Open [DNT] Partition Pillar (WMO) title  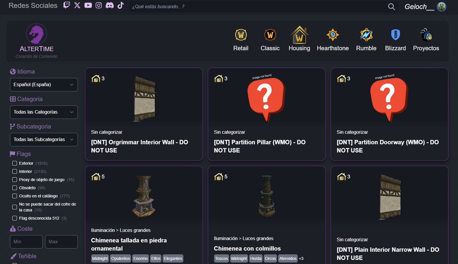(x=260, y=146)
